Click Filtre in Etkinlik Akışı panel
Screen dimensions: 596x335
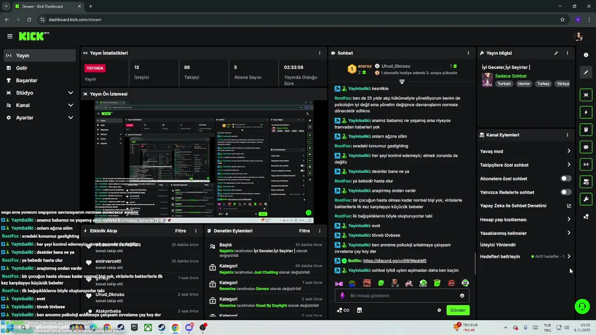click(180, 231)
